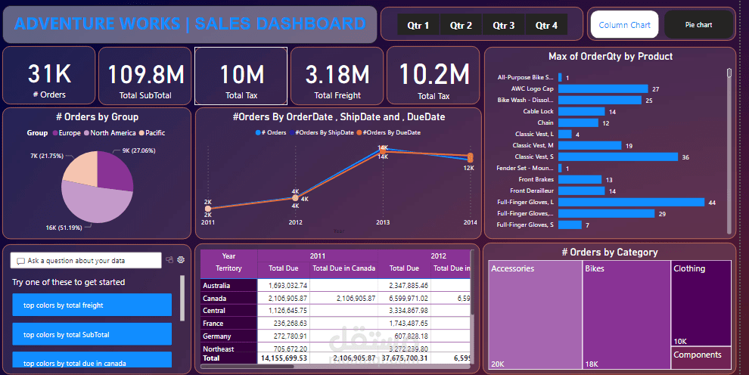Choose 'top colors by total SubTotal' suggestion

[92, 334]
